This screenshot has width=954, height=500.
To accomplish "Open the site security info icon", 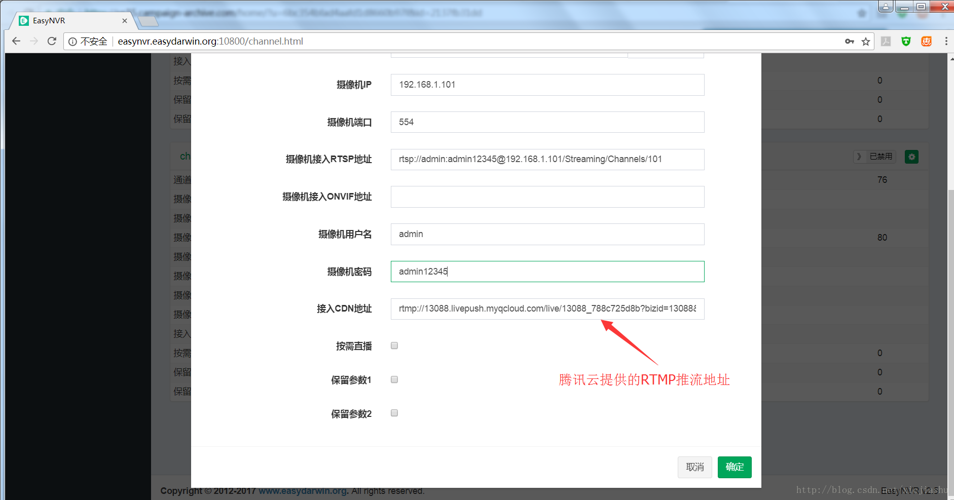I will 73,42.
